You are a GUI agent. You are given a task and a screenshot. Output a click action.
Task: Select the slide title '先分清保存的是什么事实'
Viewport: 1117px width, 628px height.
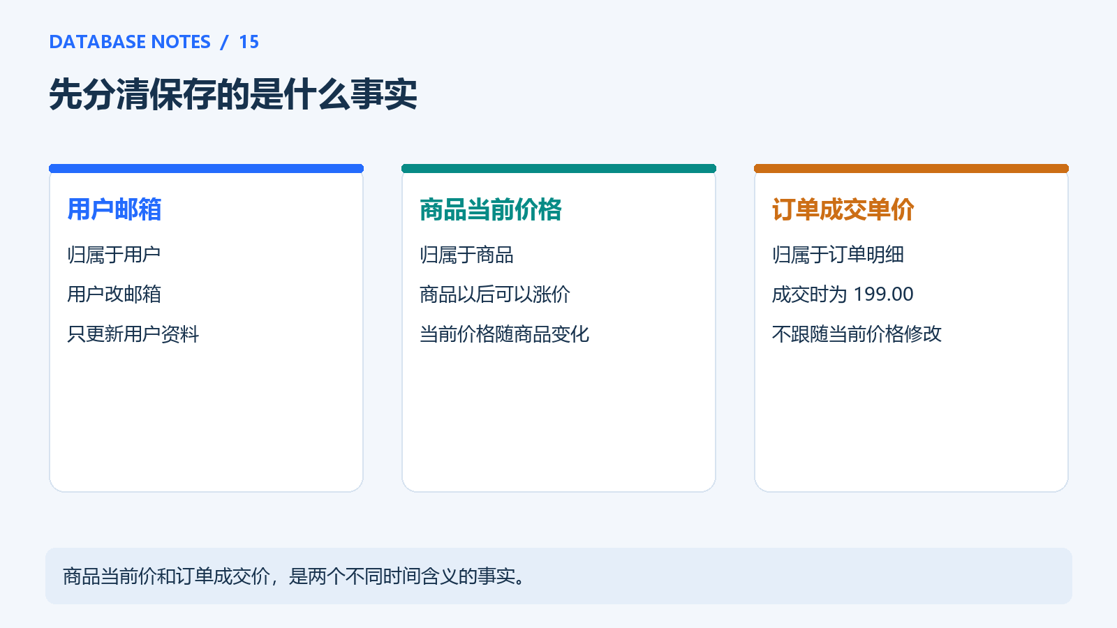(x=233, y=94)
